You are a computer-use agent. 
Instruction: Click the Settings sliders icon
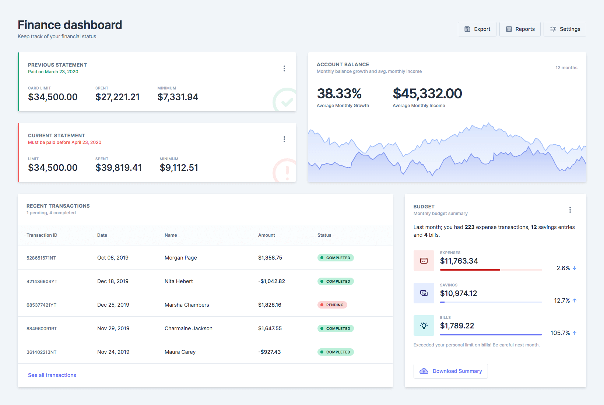[x=553, y=29]
